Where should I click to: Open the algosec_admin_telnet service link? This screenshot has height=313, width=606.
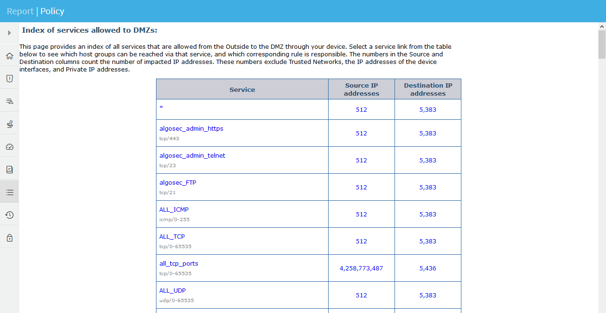point(192,155)
